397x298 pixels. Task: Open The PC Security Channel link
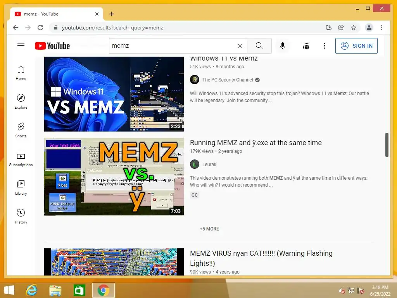coord(228,80)
